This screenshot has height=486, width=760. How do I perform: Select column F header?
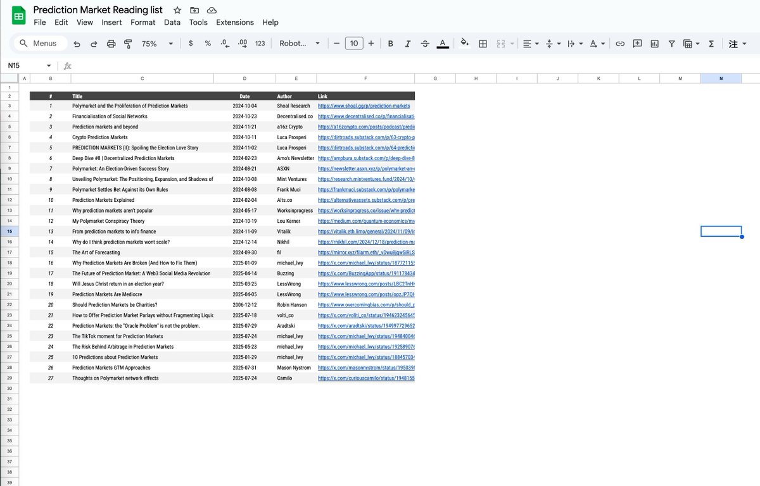point(365,78)
